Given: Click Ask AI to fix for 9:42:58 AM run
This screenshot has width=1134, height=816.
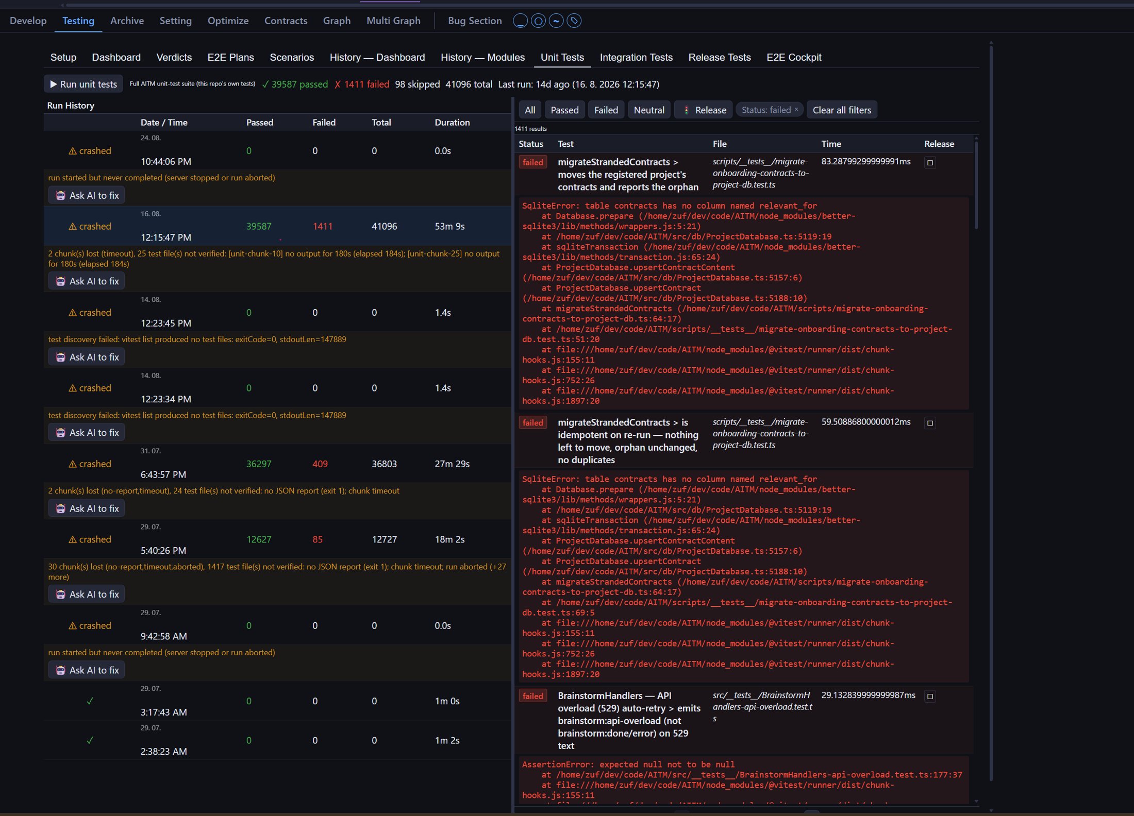Looking at the screenshot, I should (x=87, y=670).
